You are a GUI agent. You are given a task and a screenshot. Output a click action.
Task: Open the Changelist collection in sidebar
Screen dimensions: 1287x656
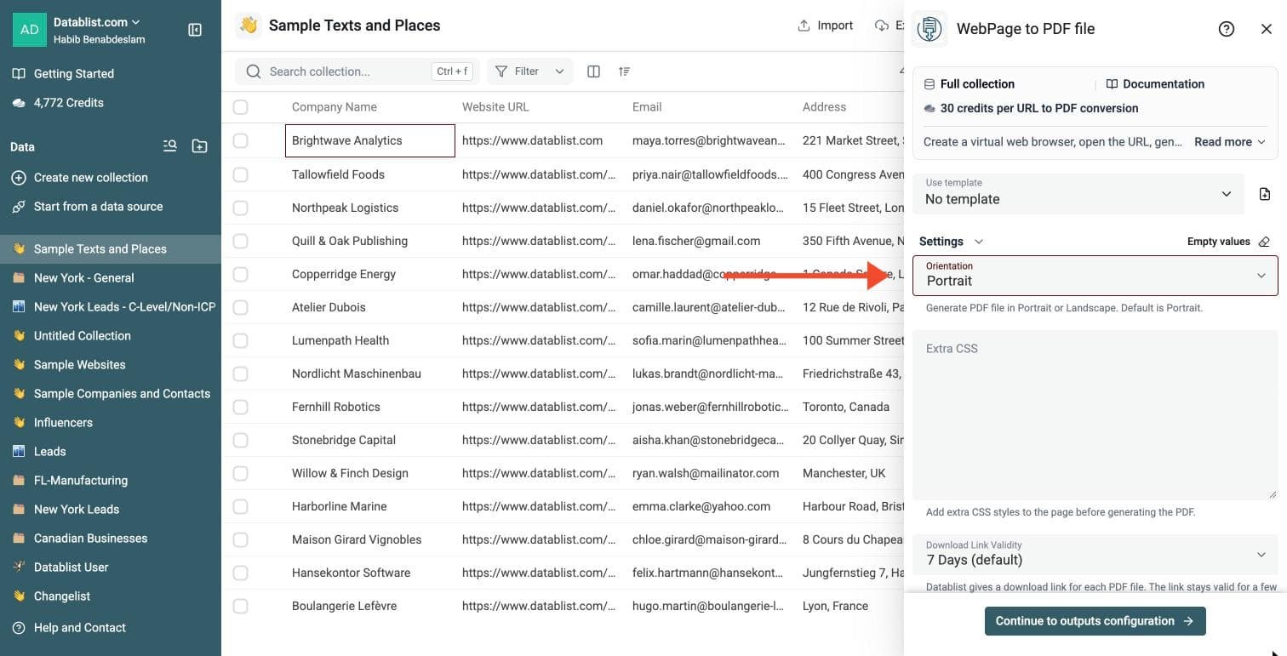tap(111, 596)
